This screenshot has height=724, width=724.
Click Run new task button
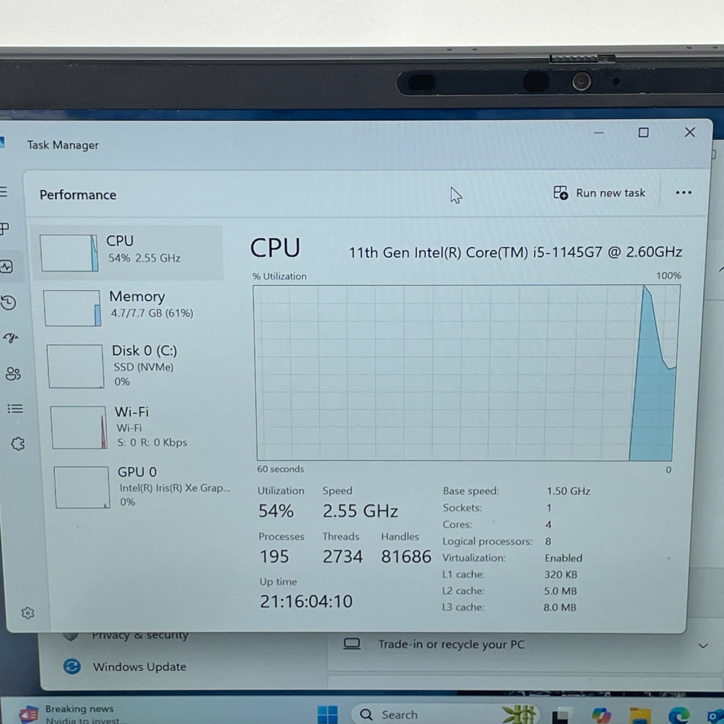(599, 193)
